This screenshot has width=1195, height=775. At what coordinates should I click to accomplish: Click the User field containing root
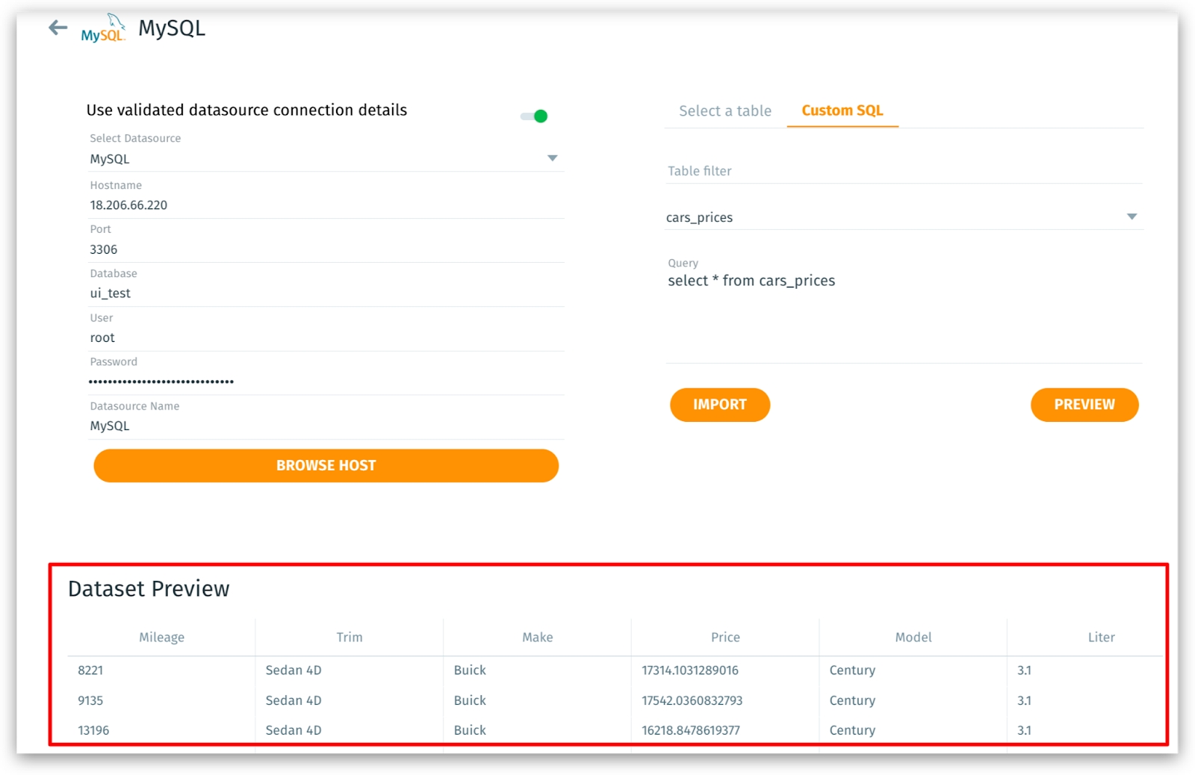(325, 337)
